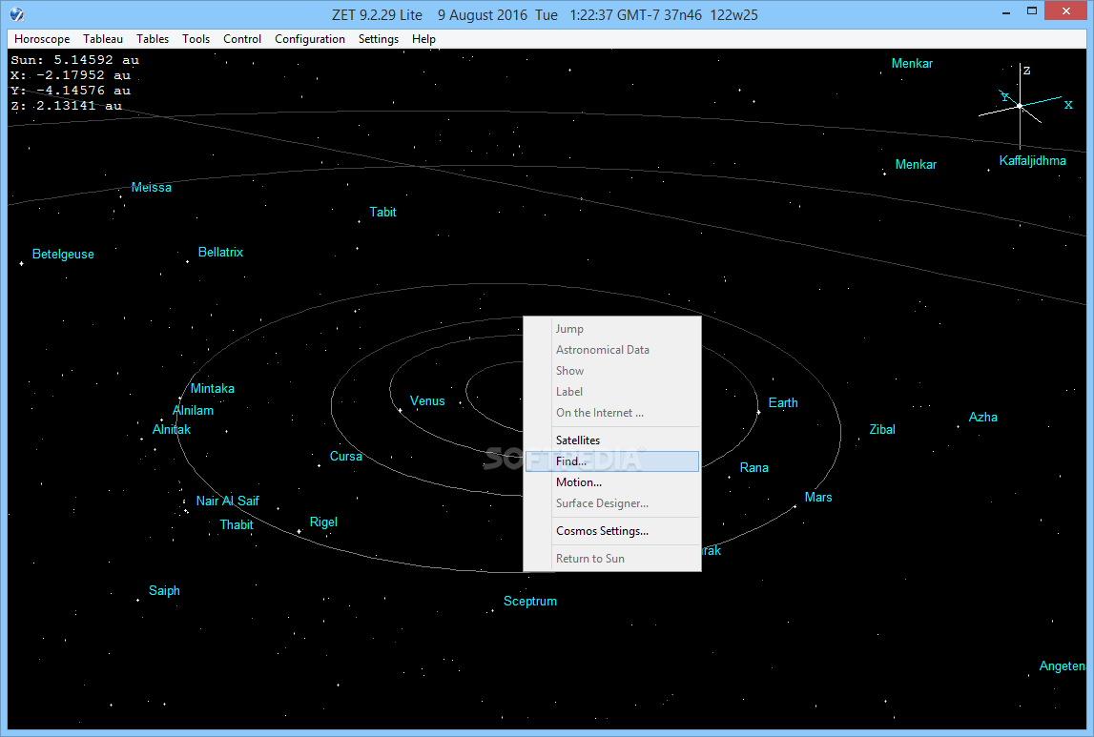Open the Tableau menu

point(103,39)
